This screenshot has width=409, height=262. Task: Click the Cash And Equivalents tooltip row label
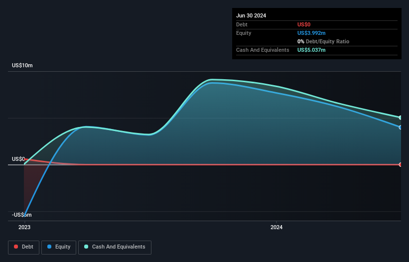(263, 50)
